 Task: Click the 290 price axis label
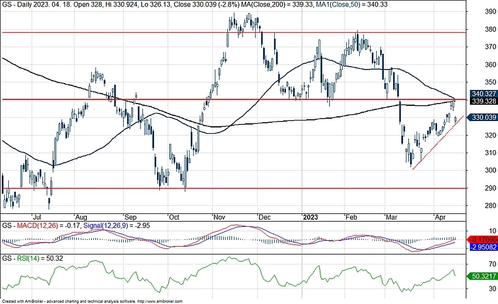click(x=491, y=188)
